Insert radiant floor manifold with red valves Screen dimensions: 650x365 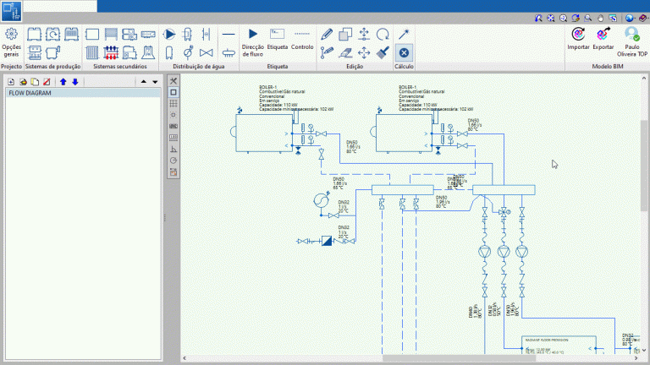(111, 52)
